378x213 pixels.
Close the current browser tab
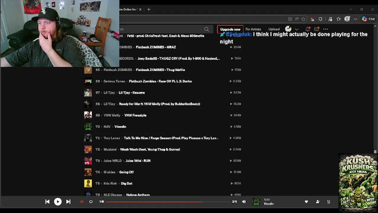coord(140,9)
